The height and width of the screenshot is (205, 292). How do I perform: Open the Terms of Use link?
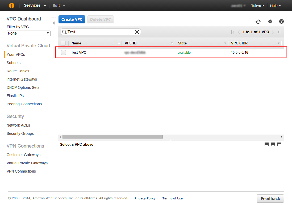pos(172,198)
